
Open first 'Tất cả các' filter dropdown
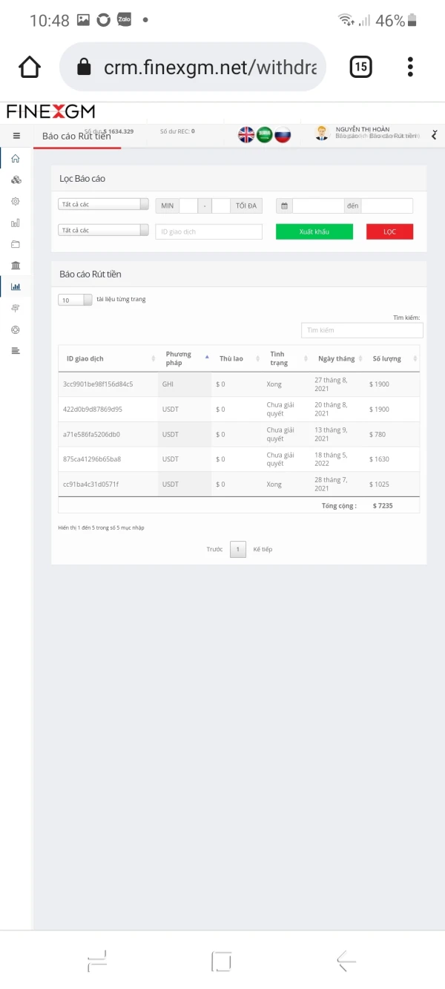point(103,205)
